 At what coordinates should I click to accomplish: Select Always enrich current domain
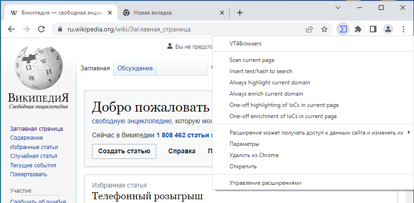pyautogui.click(x=313, y=94)
